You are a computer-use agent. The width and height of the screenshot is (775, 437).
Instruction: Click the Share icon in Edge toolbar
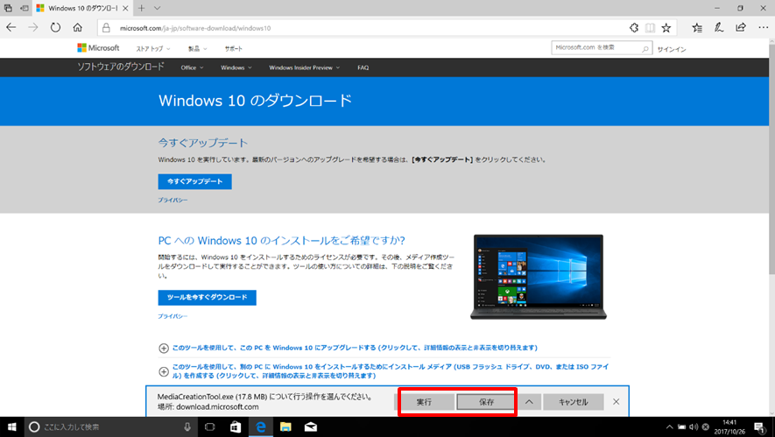(740, 28)
